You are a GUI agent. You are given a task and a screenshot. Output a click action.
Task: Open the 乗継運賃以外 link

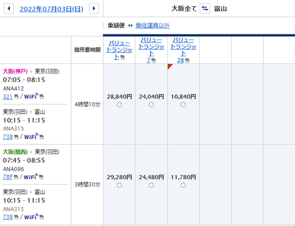point(152,25)
